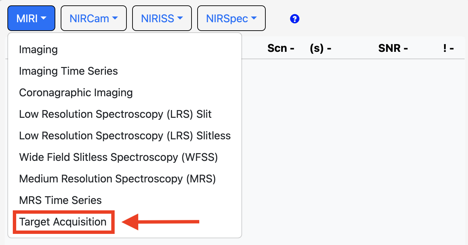Screen dimensions: 468x245
Task: Open the MIRI instrument dropdown
Action: 31,18
